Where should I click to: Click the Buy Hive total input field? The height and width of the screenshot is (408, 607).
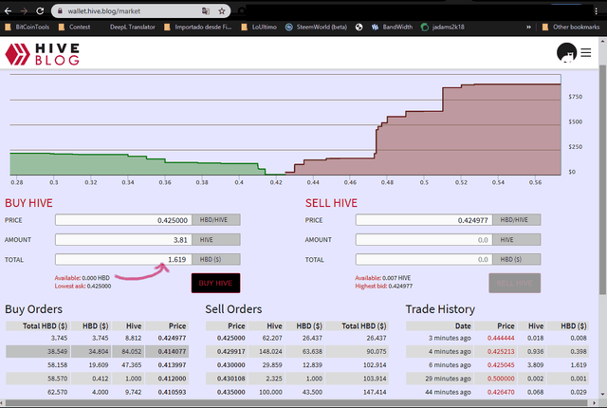point(123,259)
